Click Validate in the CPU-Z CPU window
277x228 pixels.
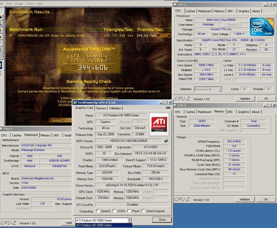245,99
